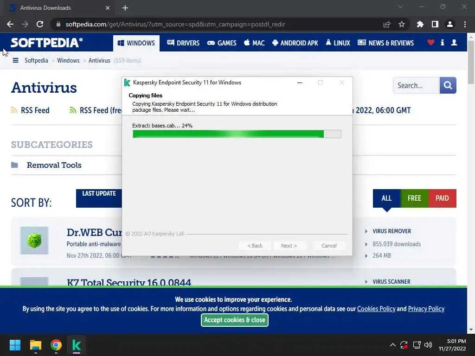Go to Antivirus breadcrumb link
The width and height of the screenshot is (475, 356).
point(99,60)
